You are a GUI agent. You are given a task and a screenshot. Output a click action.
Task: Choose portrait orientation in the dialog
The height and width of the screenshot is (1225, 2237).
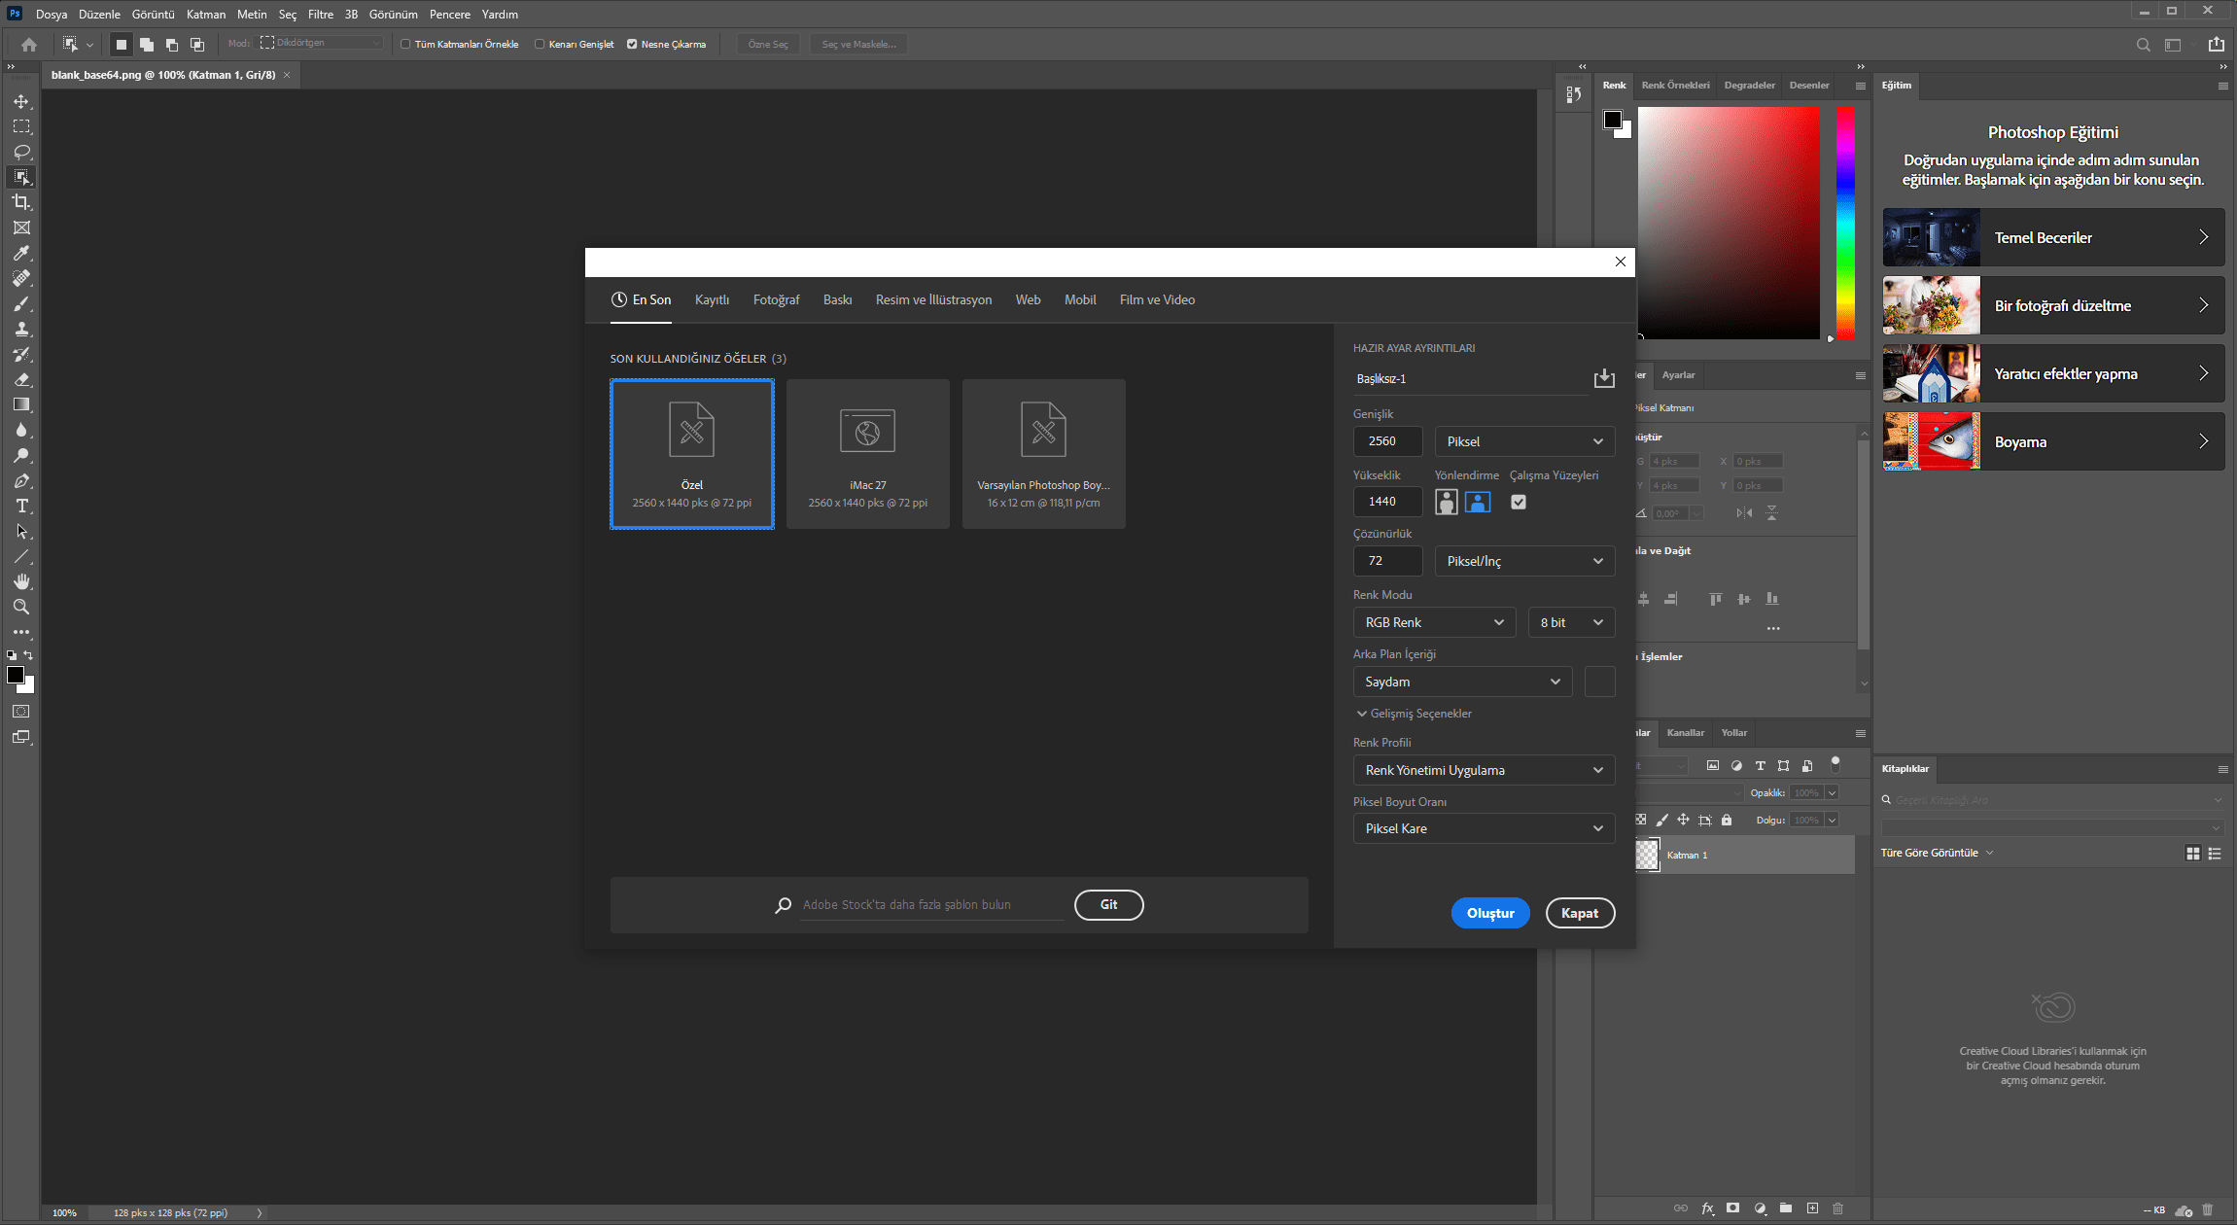point(1447,502)
